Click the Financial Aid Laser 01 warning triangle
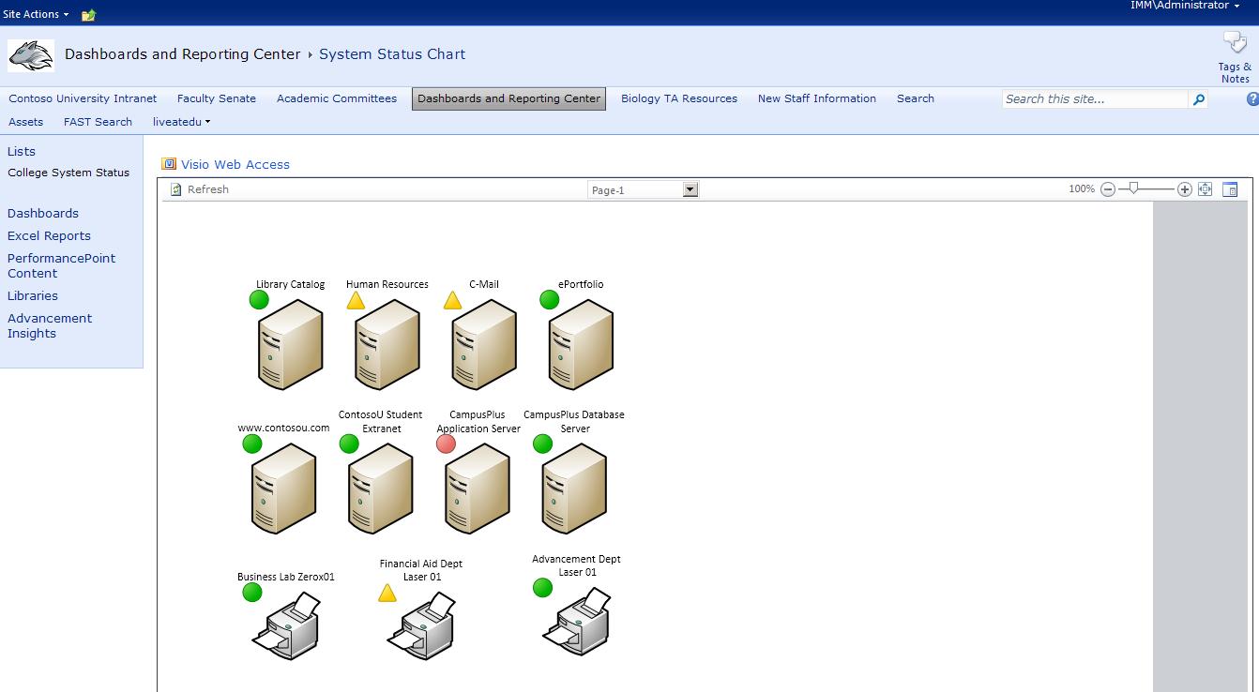Screen dimensions: 1259x692 click(387, 593)
